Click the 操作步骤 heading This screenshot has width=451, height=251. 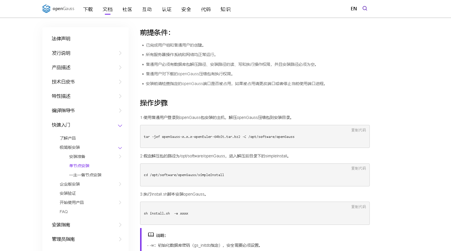click(x=154, y=103)
